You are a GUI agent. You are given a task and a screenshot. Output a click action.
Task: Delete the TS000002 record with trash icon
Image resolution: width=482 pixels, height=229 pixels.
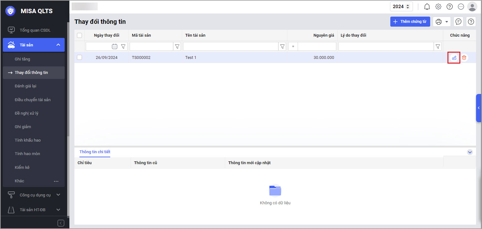[464, 58]
